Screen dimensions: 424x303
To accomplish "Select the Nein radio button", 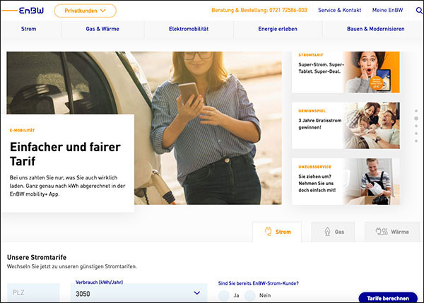I will click(x=250, y=295).
